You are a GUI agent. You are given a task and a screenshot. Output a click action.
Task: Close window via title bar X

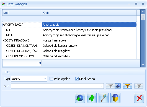[143, 4]
